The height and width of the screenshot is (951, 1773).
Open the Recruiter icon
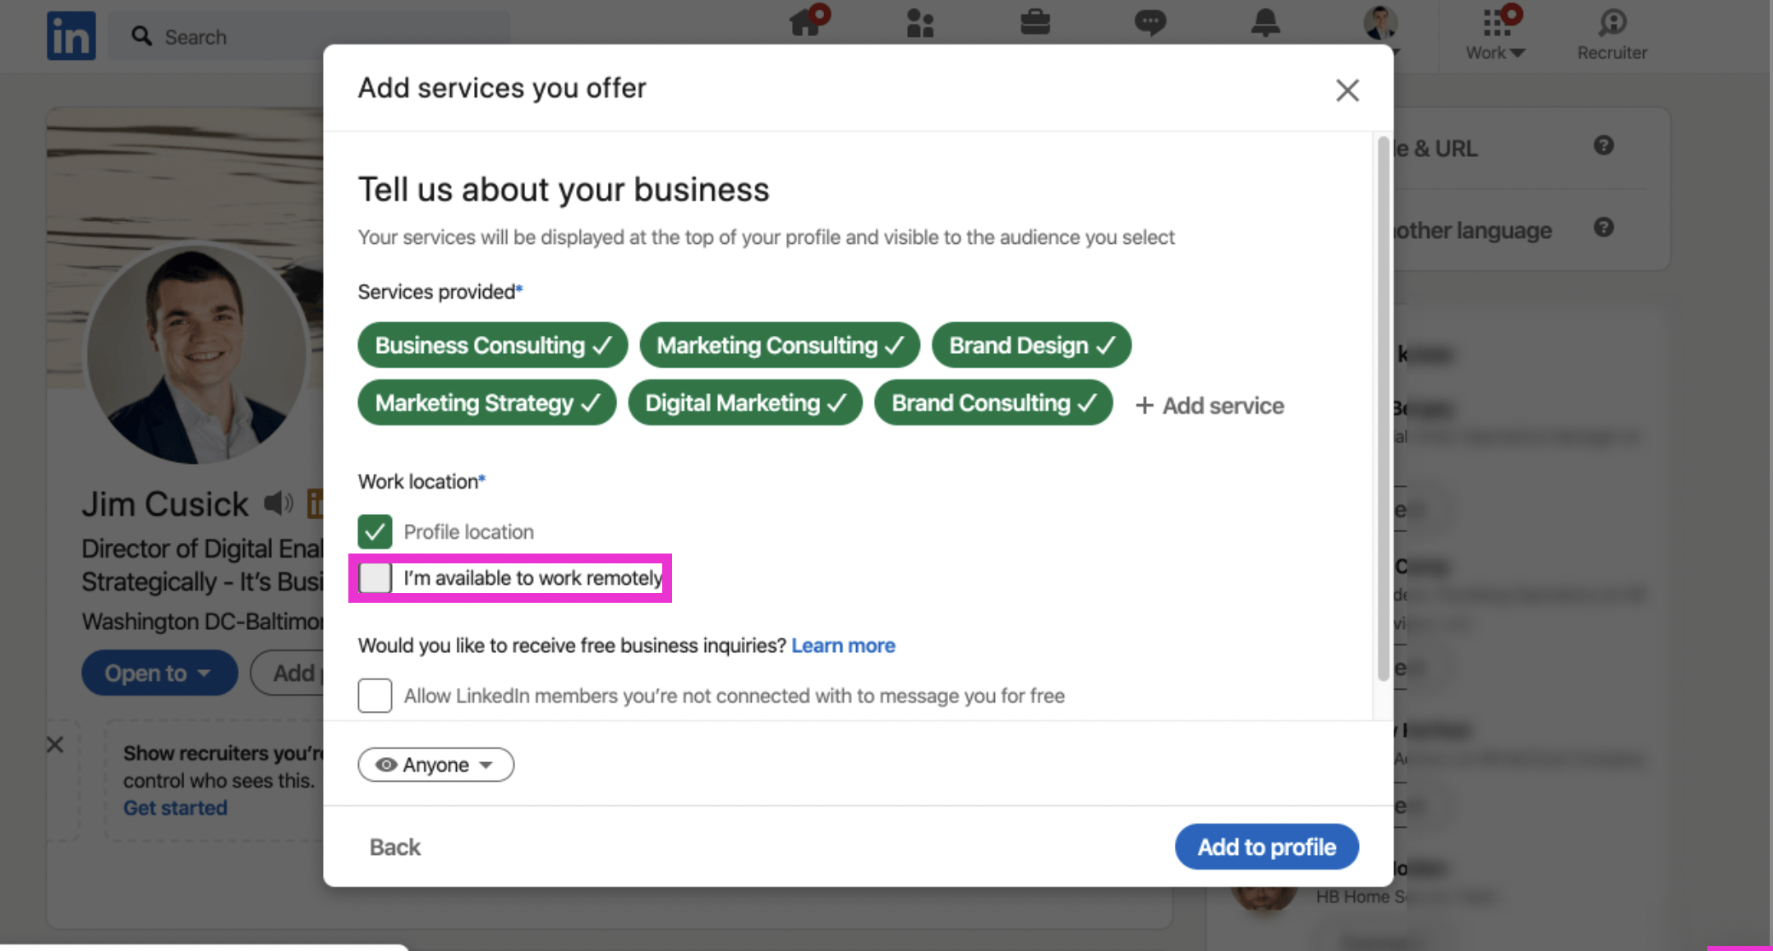1612,33
